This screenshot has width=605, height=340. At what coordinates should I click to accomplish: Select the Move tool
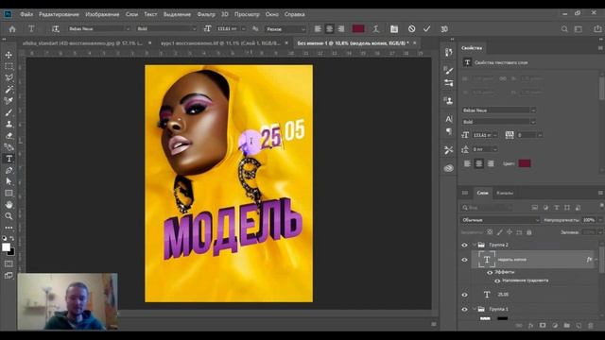point(9,55)
